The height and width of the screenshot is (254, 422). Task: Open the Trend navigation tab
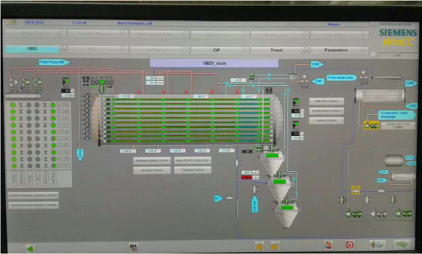click(276, 50)
